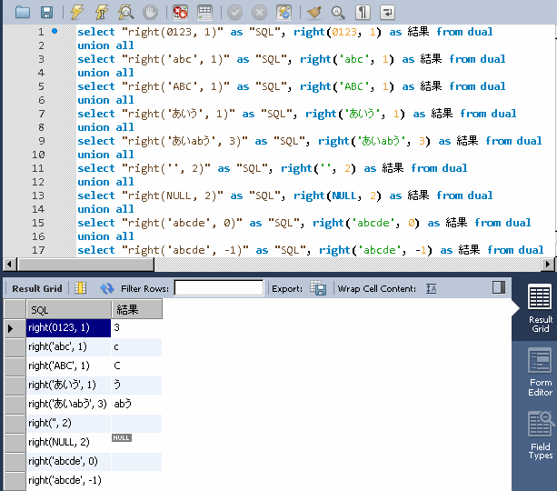Place cursor on line 2 union all
557x491 pixels.
pos(105,45)
